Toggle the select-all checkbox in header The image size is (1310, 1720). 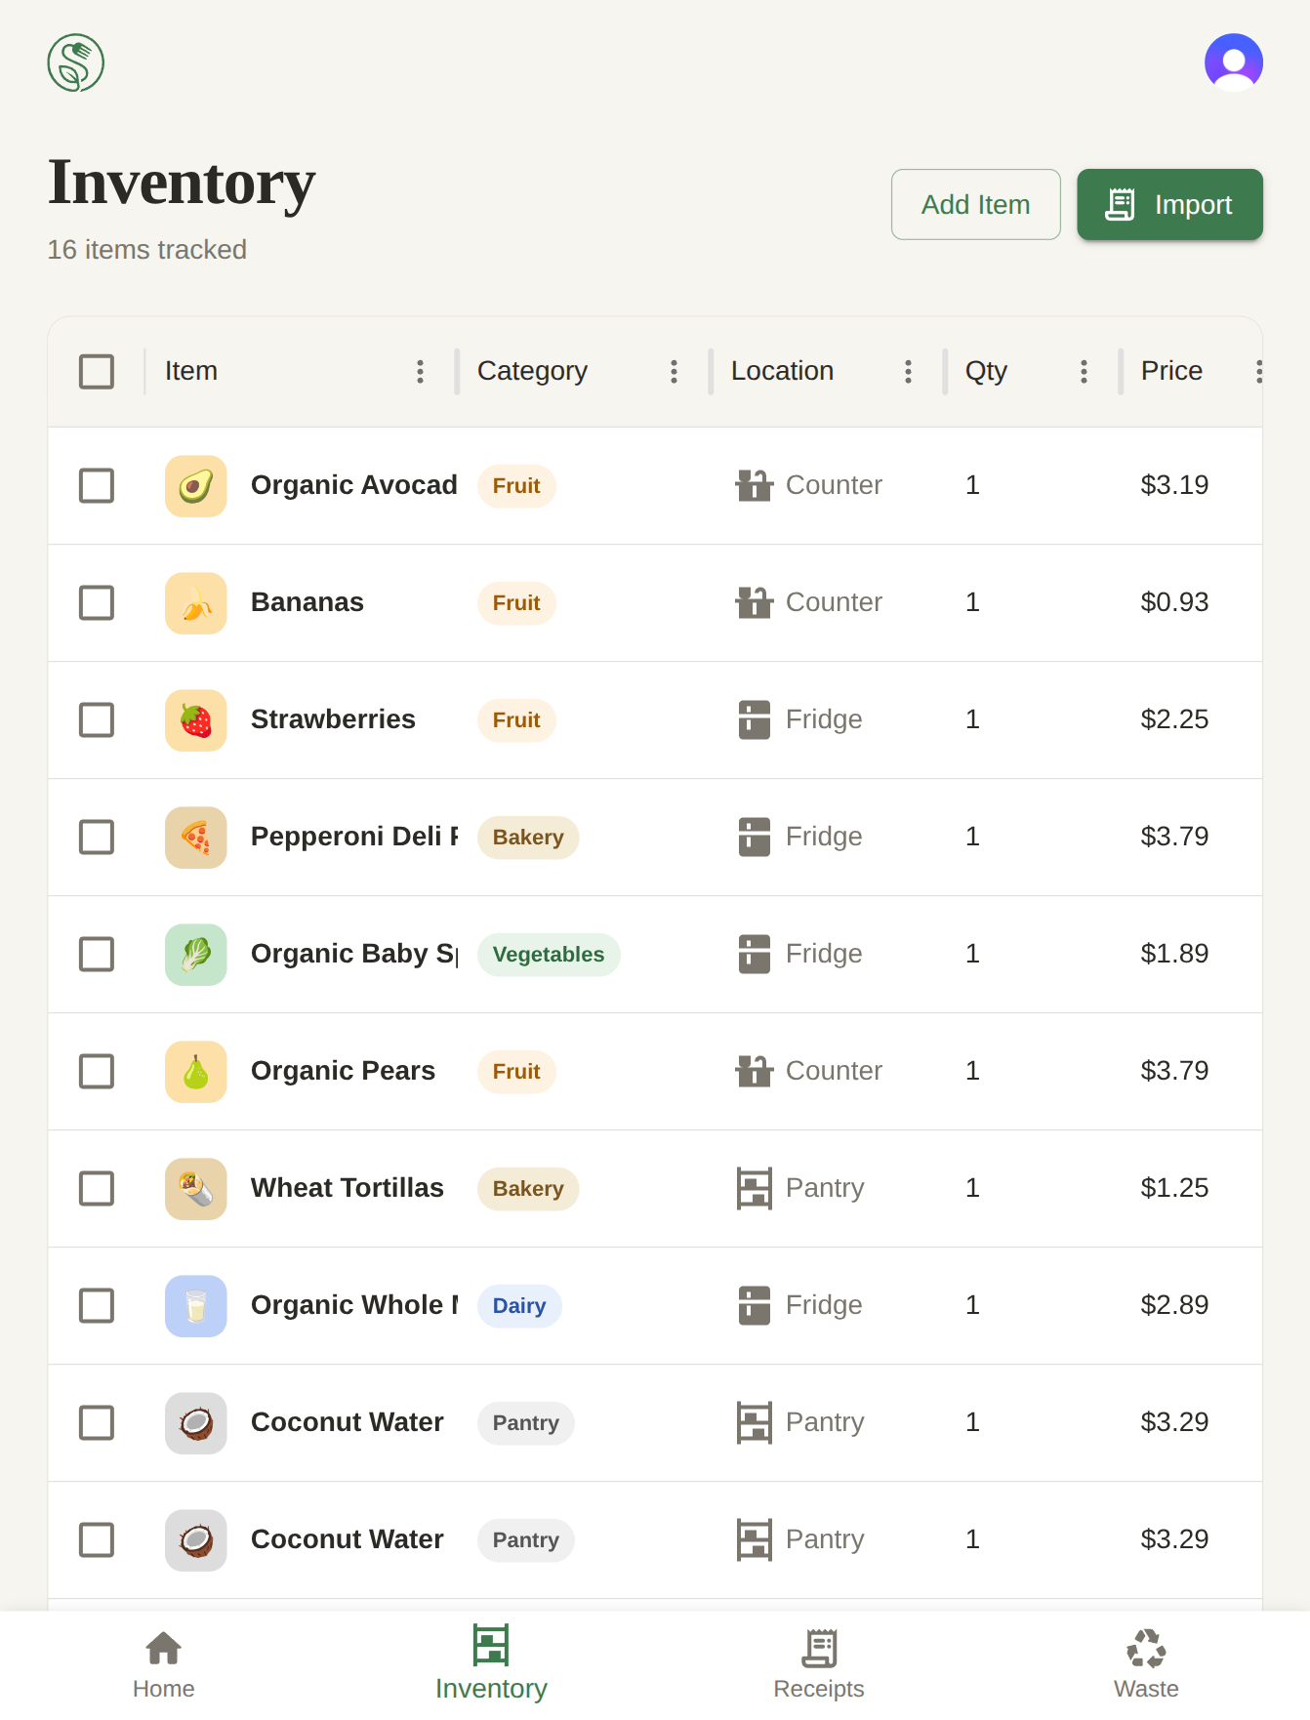[97, 372]
